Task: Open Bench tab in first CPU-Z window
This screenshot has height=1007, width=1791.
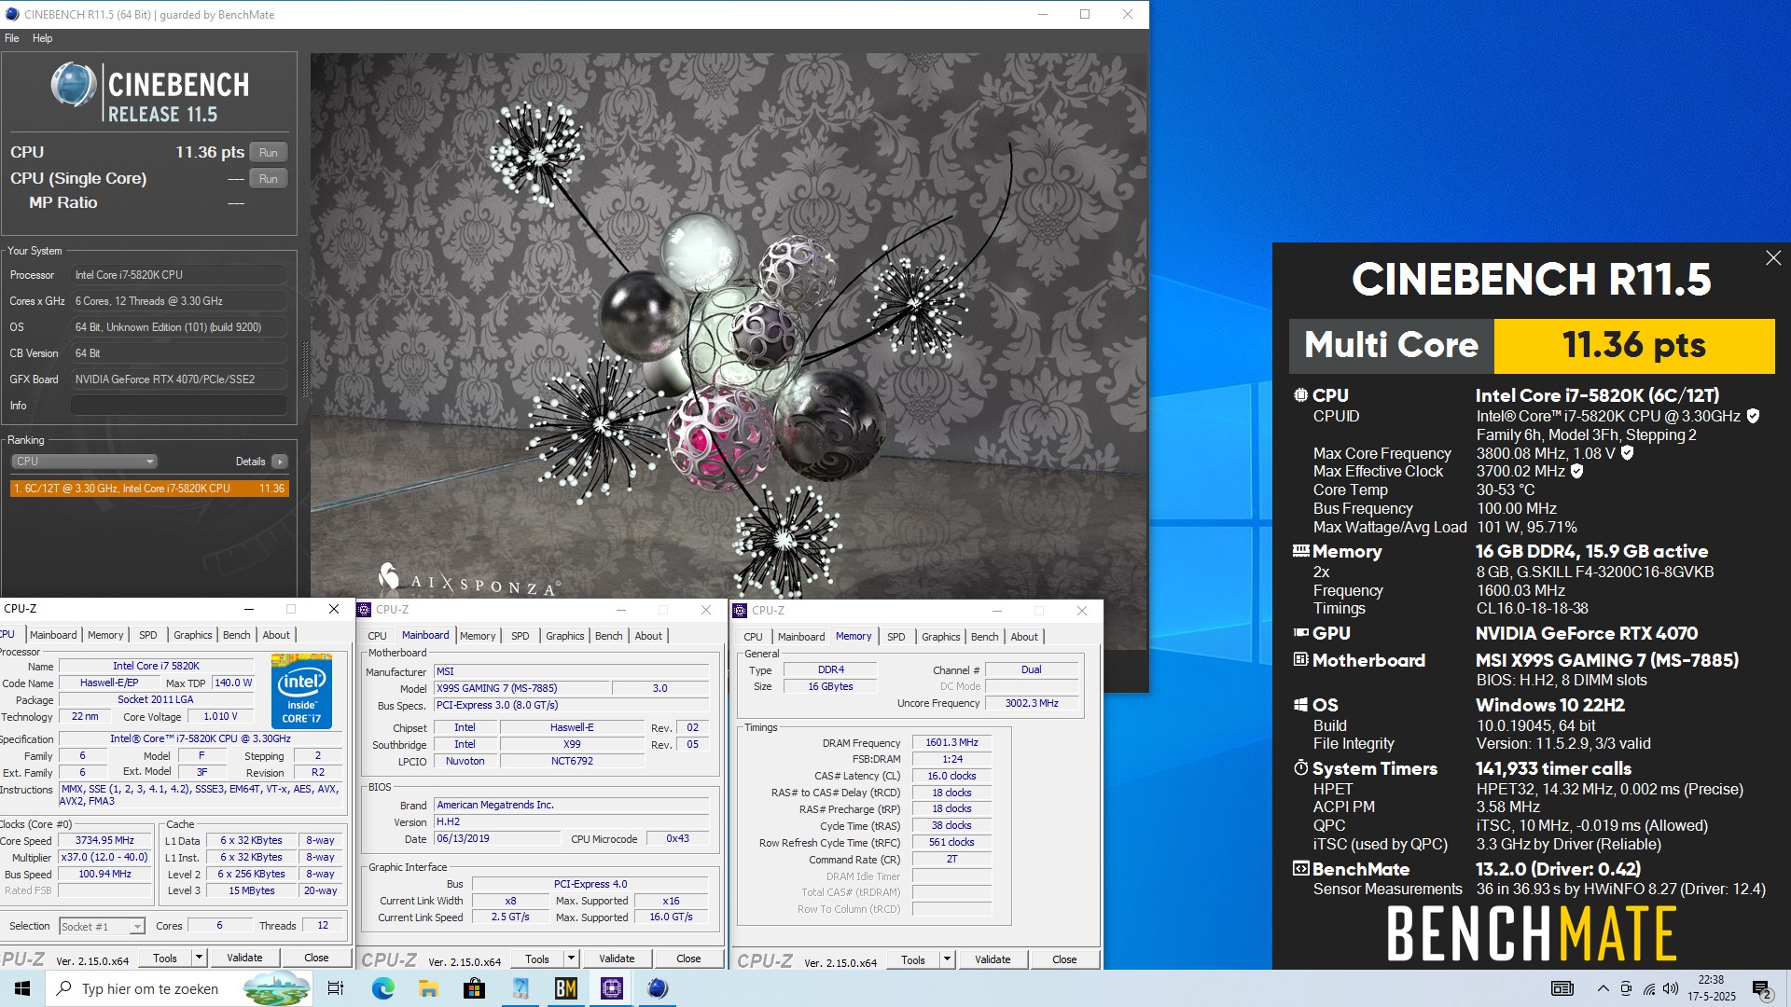Action: click(x=237, y=635)
